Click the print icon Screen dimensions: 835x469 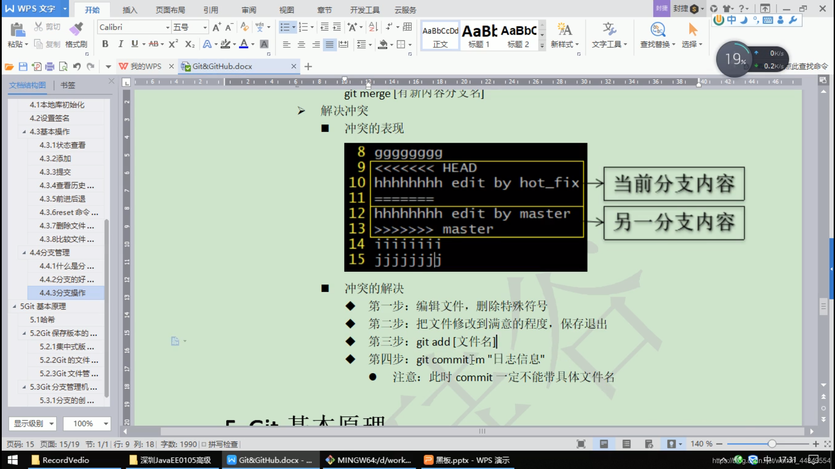tap(50, 66)
